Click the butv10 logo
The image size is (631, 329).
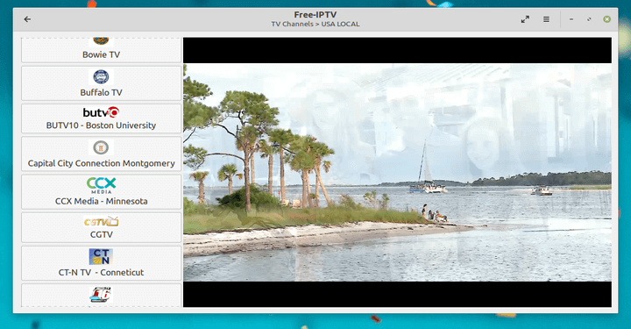click(101, 112)
